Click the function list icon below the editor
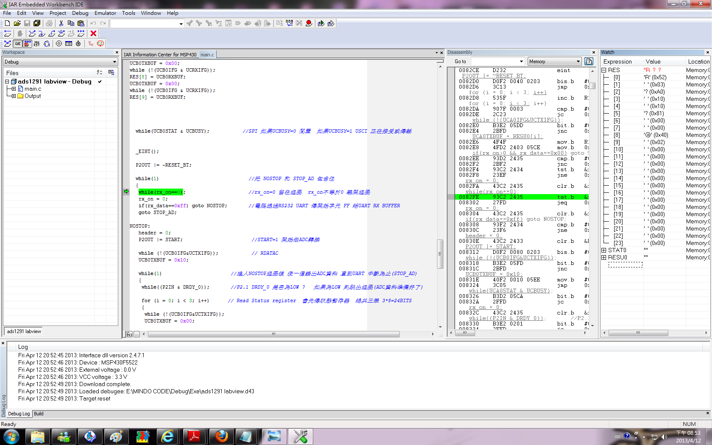 point(130,334)
